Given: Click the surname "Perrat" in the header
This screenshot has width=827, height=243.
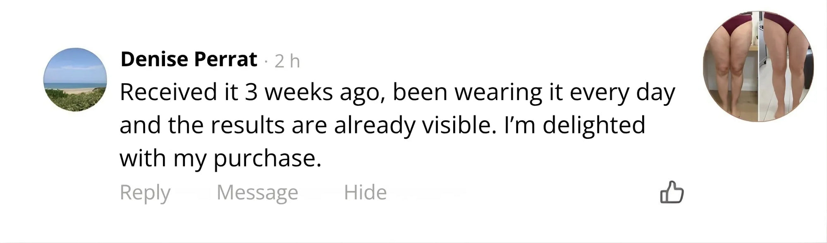Looking at the screenshot, I should coord(225,59).
